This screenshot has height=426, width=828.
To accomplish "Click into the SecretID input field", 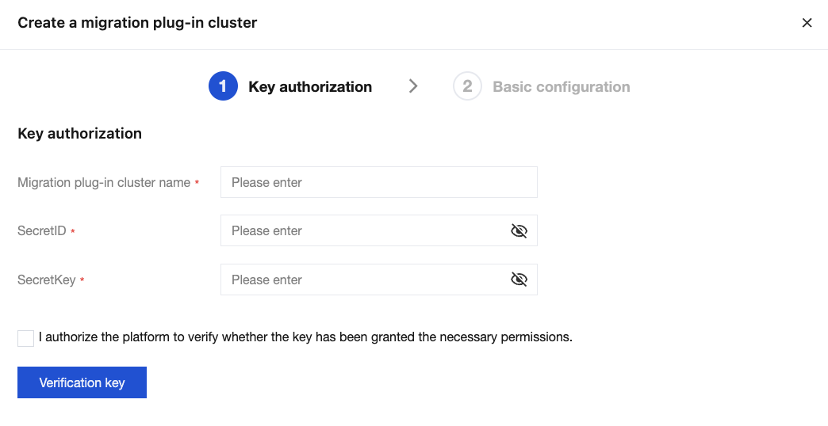I will tap(365, 230).
